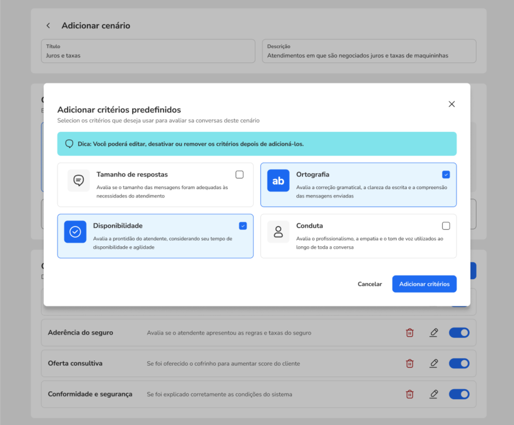The height and width of the screenshot is (425, 514).
Task: Edit the Oferta consultiva criterion
Action: click(x=434, y=363)
